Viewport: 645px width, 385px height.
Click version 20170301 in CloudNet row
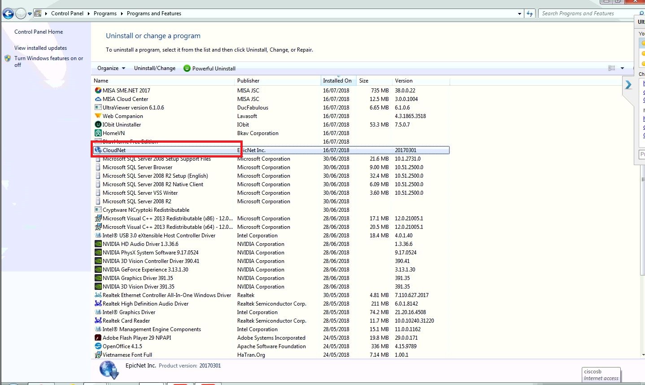(x=405, y=150)
